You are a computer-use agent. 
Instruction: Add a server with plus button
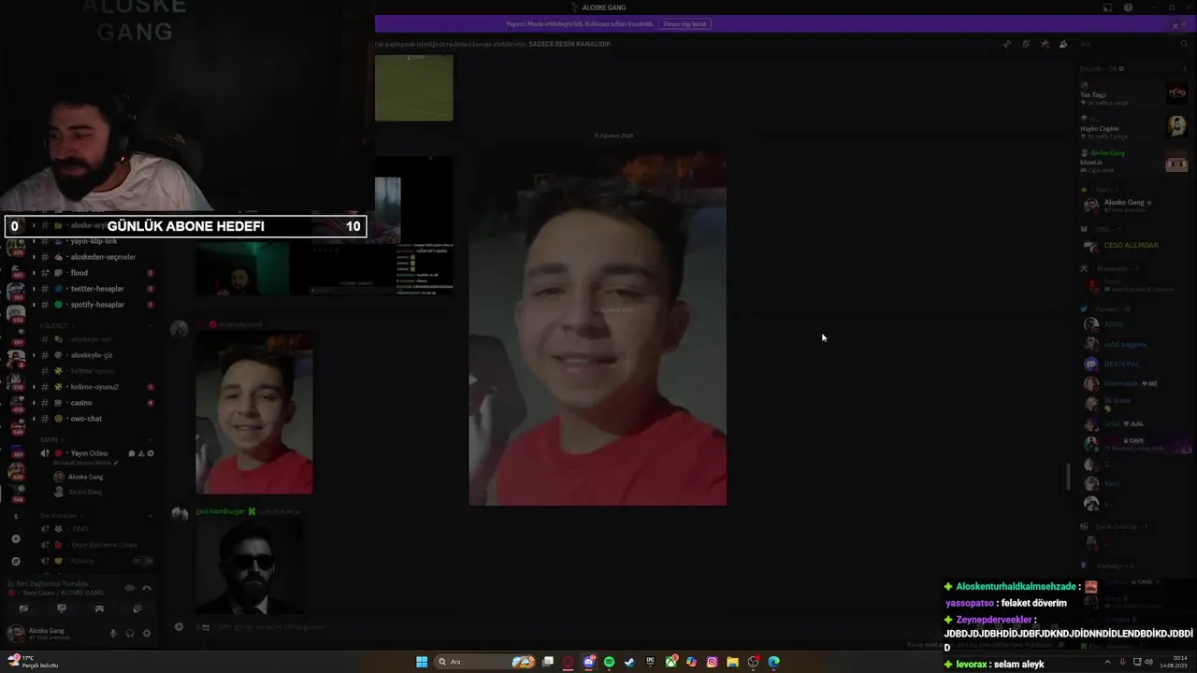15,538
